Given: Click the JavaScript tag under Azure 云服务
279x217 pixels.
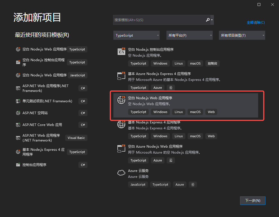Looking at the screenshot, I should pyautogui.click(x=138, y=185).
